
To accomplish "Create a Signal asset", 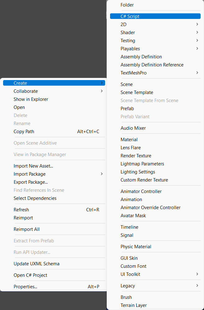I will tap(155, 235).
